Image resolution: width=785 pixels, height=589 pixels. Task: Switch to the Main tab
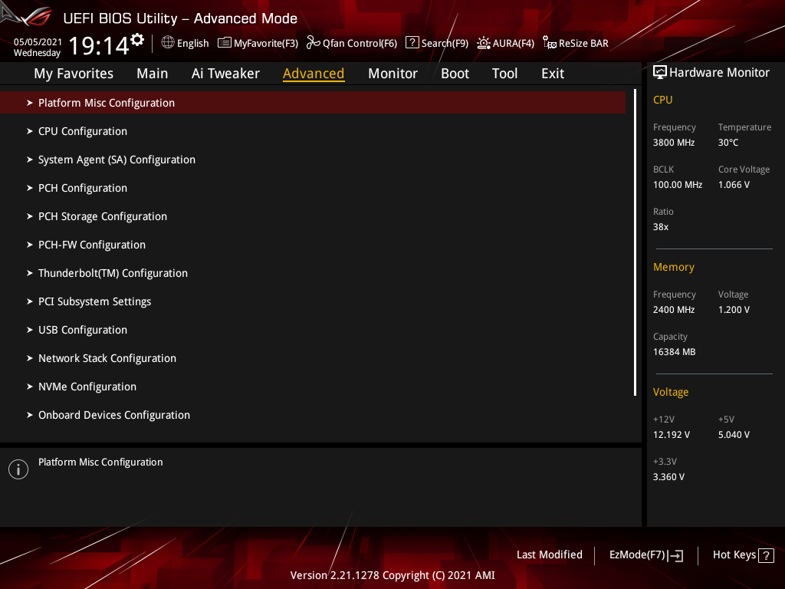tap(153, 74)
